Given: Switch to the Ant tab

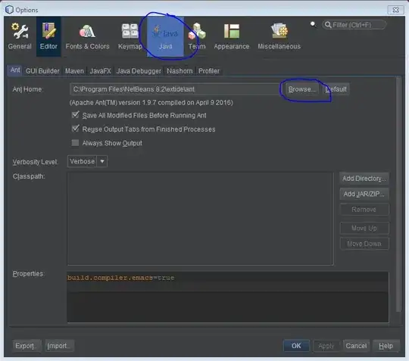Looking at the screenshot, I should click(15, 70).
